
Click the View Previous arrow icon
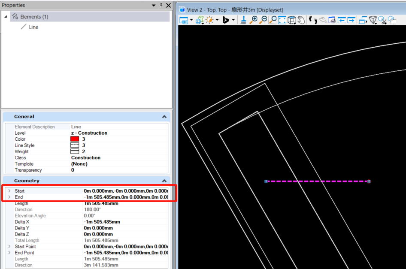pyautogui.click(x=342, y=20)
